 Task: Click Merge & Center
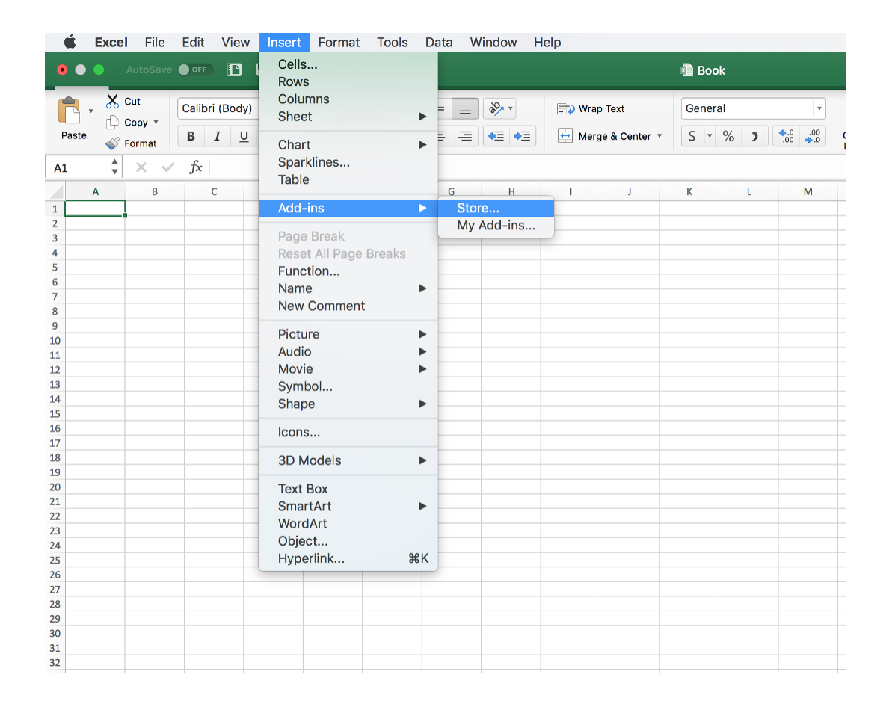[604, 137]
